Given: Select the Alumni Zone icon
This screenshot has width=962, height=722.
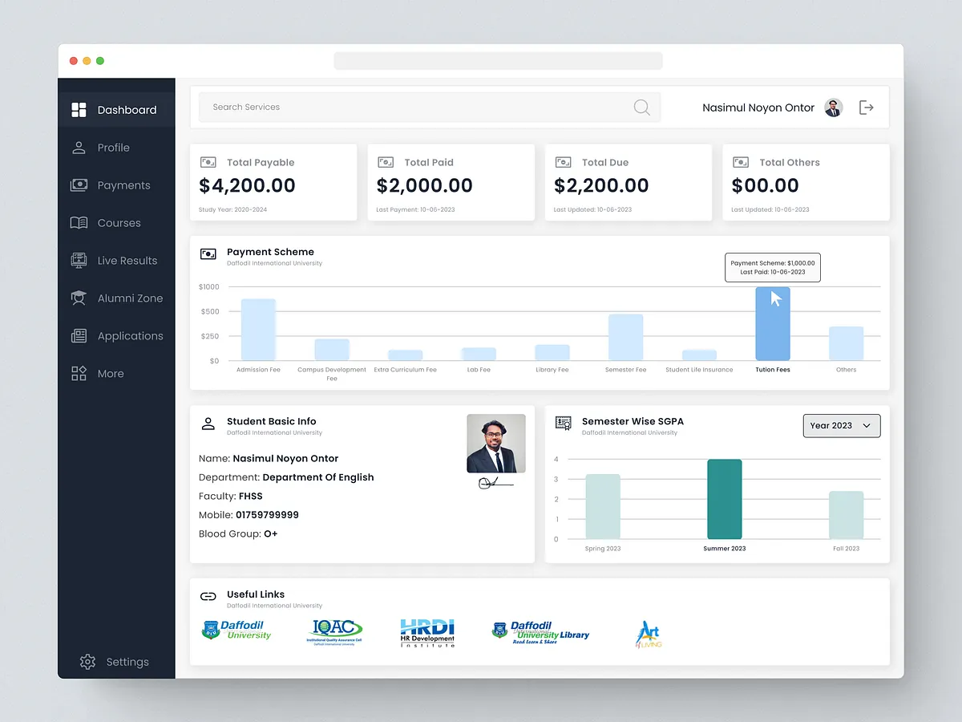Looking at the screenshot, I should click(x=78, y=298).
